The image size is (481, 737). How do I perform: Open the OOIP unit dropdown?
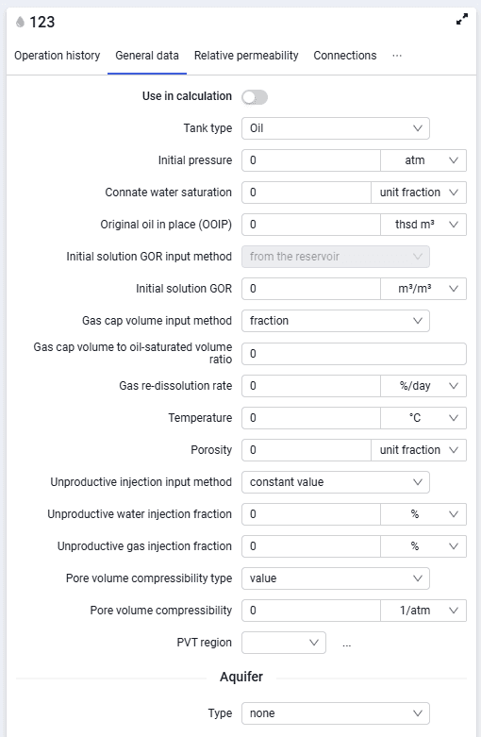click(x=423, y=225)
